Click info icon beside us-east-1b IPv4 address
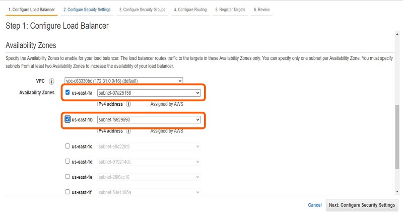Screen dimensions: 403x218 click(128, 131)
